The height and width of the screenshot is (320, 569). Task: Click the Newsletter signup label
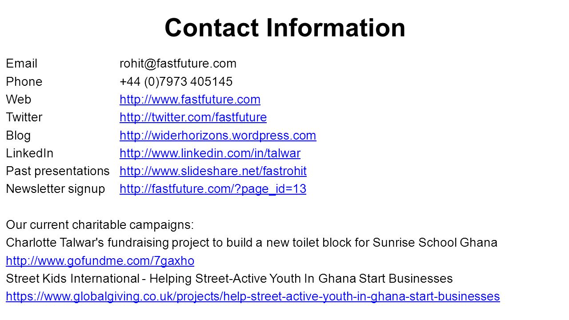click(56, 189)
